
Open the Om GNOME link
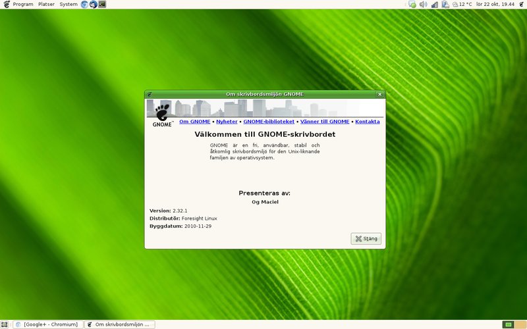pyautogui.click(x=194, y=122)
